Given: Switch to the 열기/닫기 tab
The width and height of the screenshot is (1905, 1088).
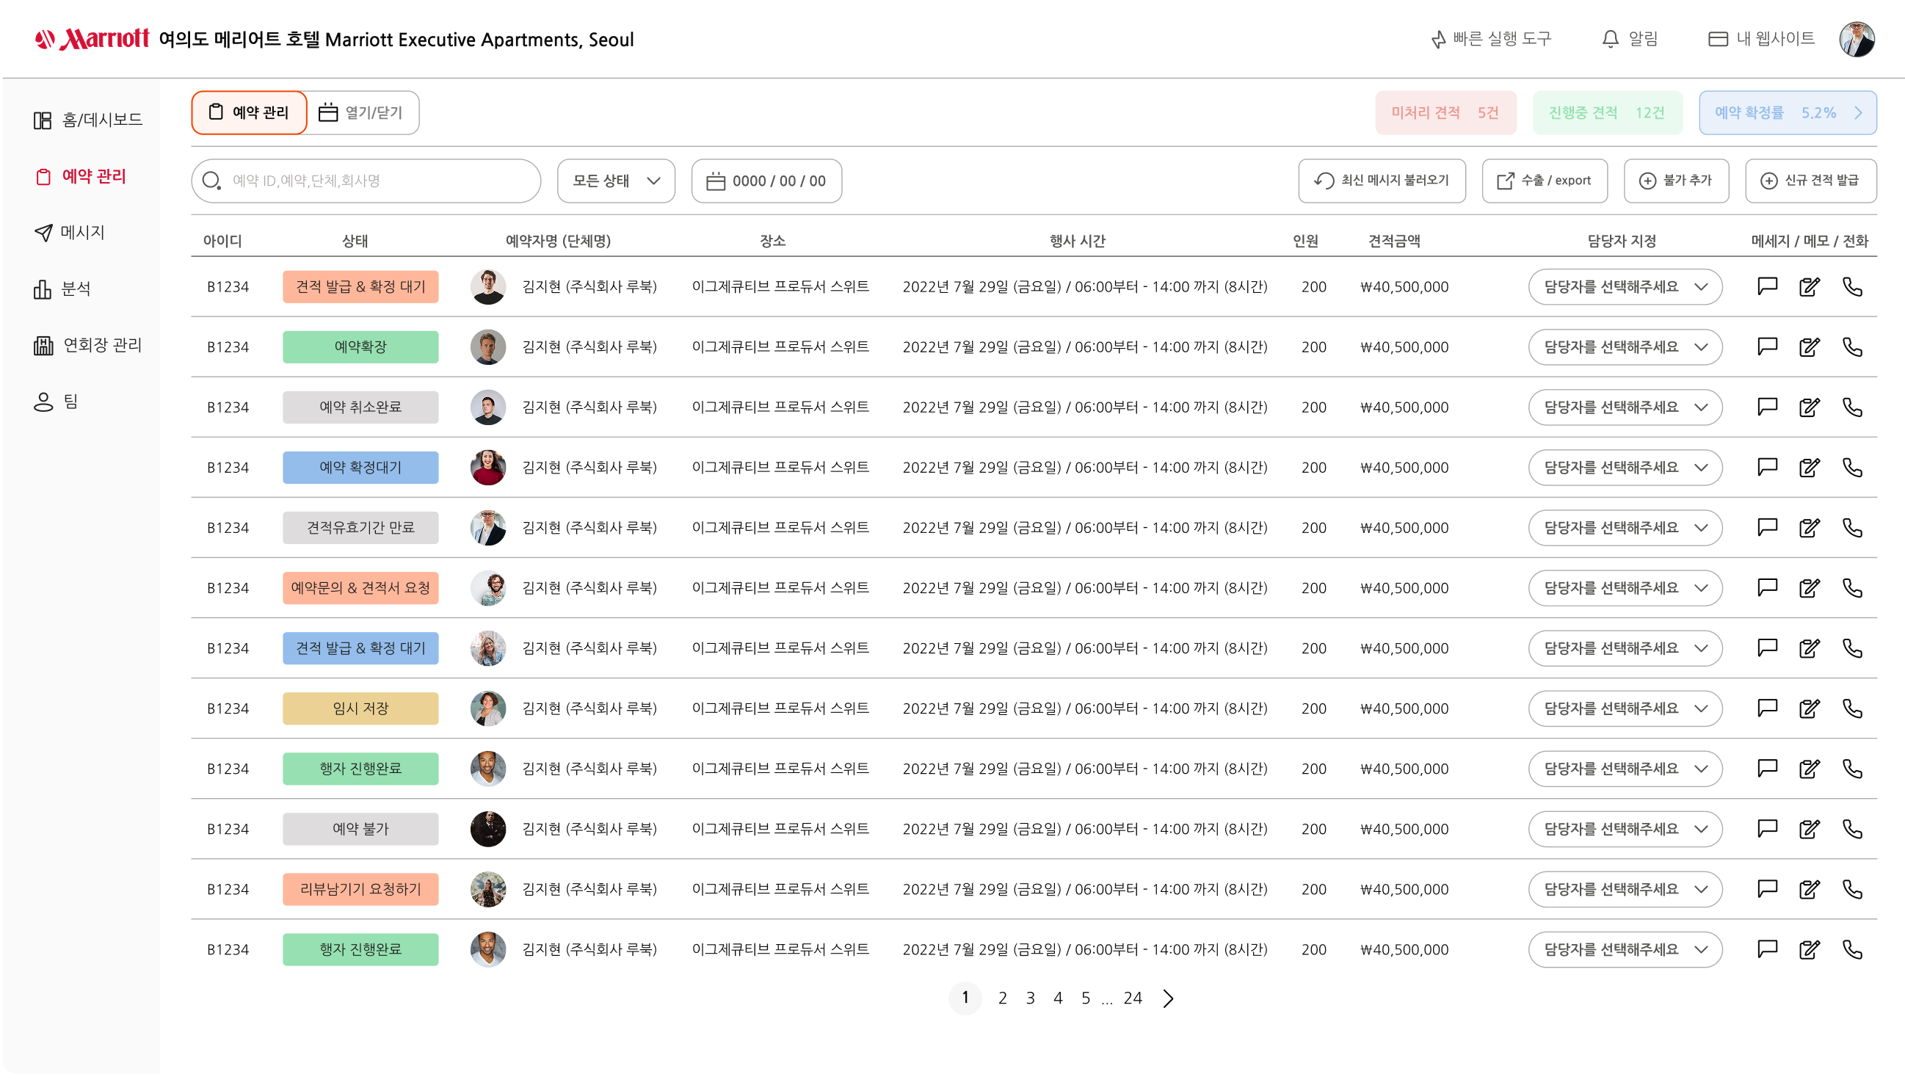Looking at the screenshot, I should (362, 113).
